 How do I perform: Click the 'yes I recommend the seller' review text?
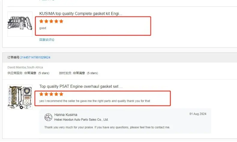point(94,101)
